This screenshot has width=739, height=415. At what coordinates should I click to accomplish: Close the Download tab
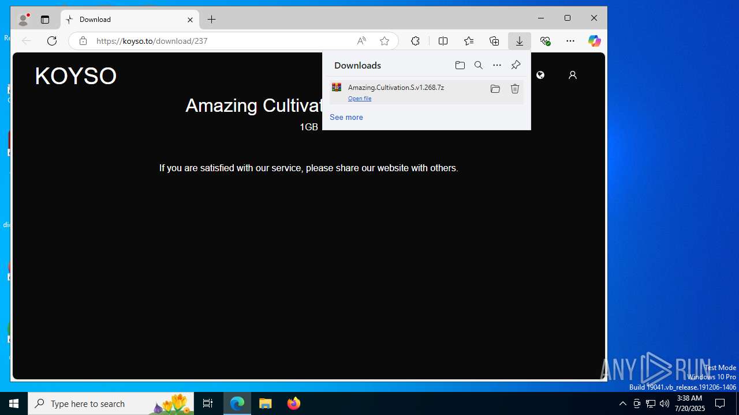point(190,20)
